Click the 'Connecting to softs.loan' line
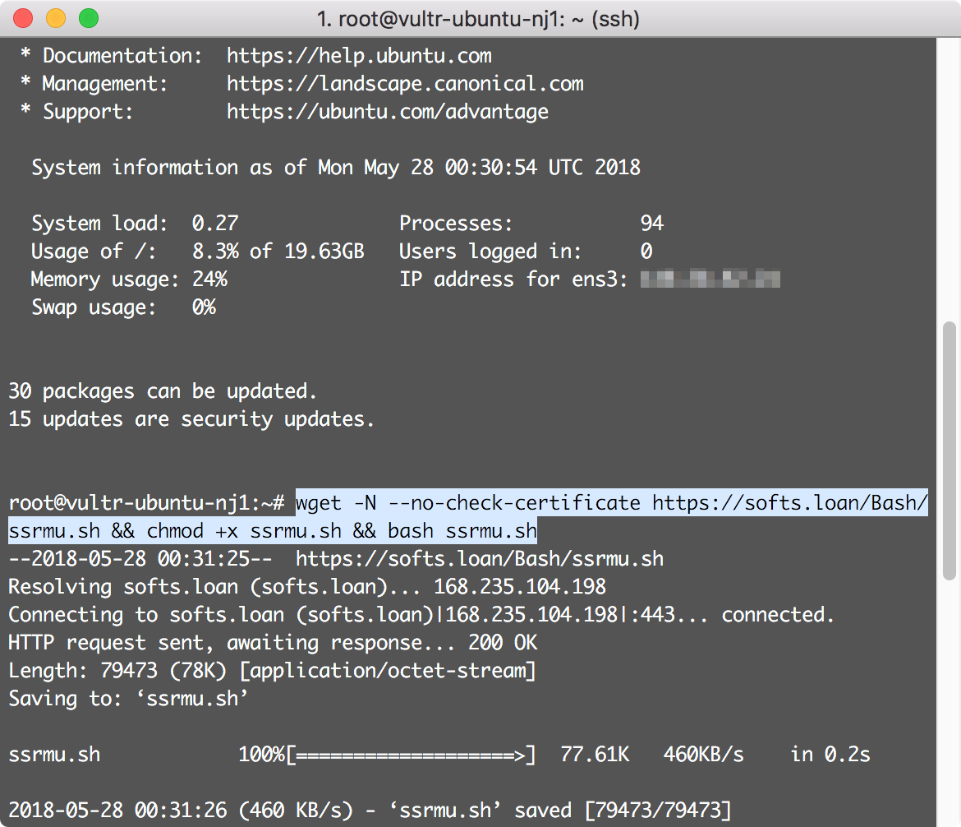Screen dimensions: 961x827 tap(421, 615)
